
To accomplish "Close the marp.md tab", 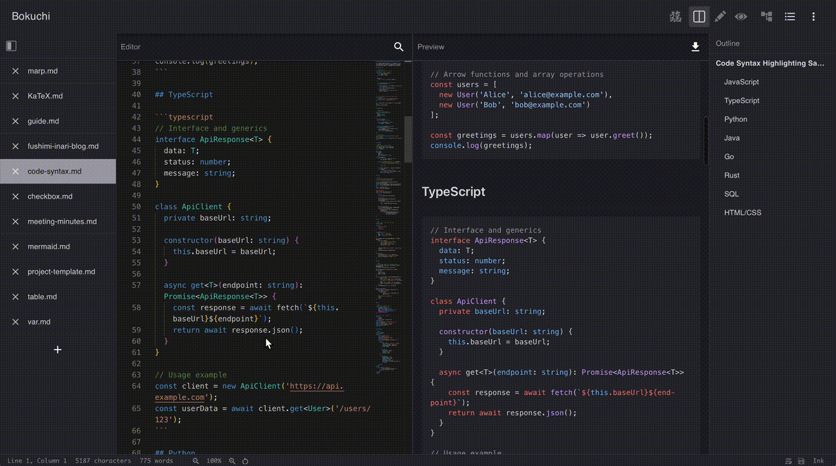I will [16, 71].
